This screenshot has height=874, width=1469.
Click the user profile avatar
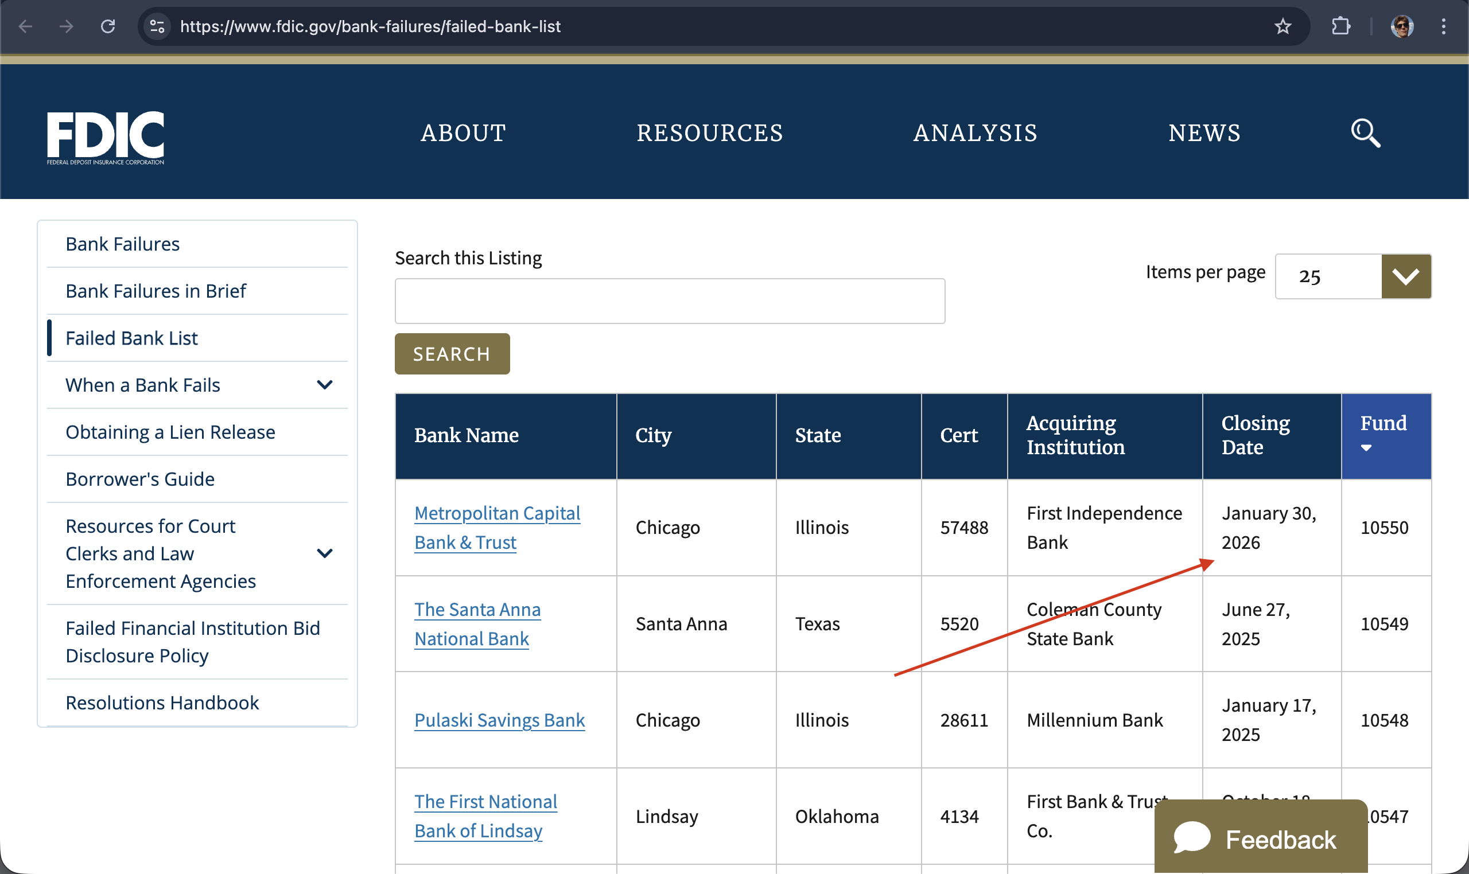(1401, 26)
